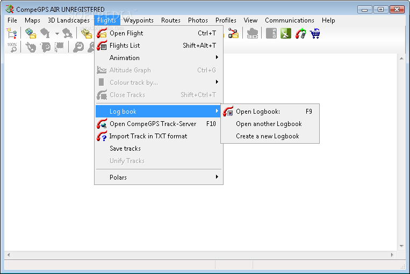Open the Profiles menu
This screenshot has height=274, width=410.
226,20
